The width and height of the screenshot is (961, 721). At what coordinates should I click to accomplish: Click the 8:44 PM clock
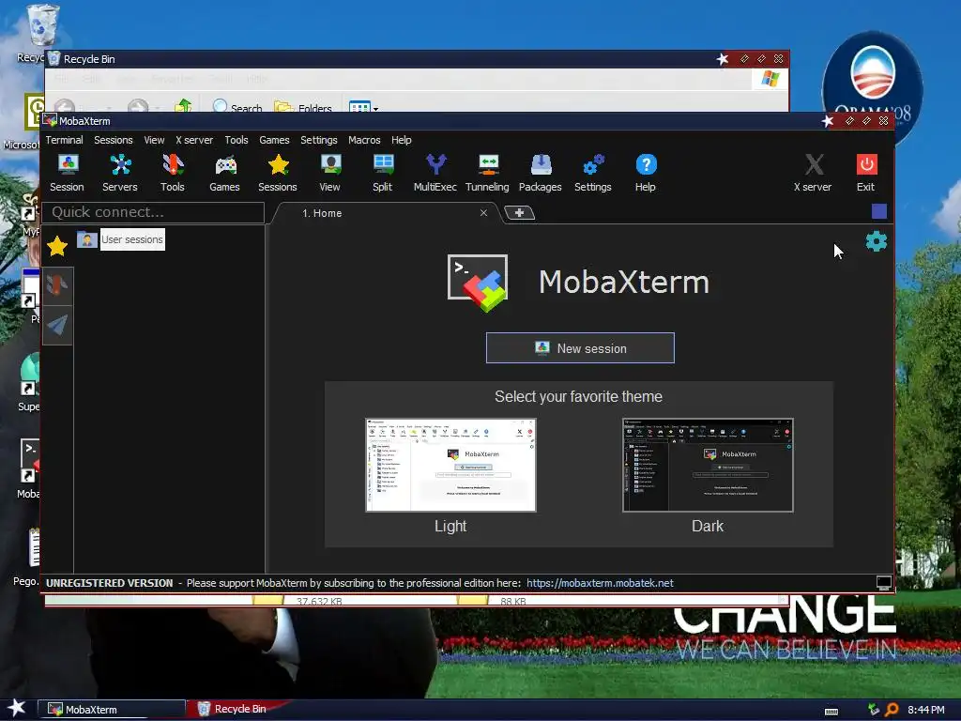[x=926, y=710]
